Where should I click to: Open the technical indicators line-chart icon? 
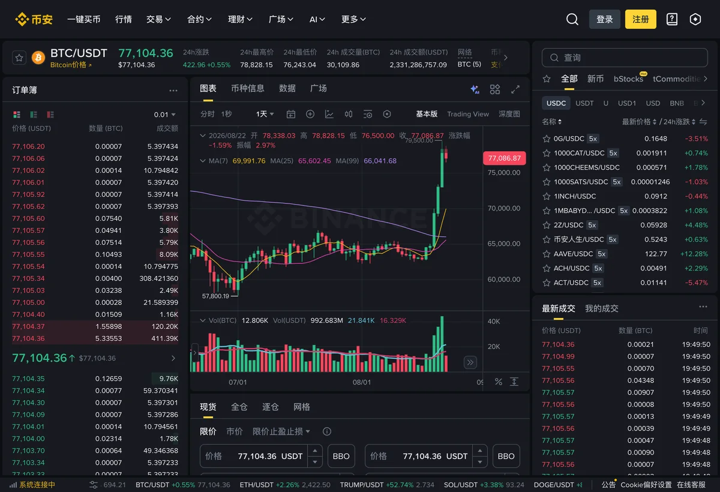pos(329,114)
